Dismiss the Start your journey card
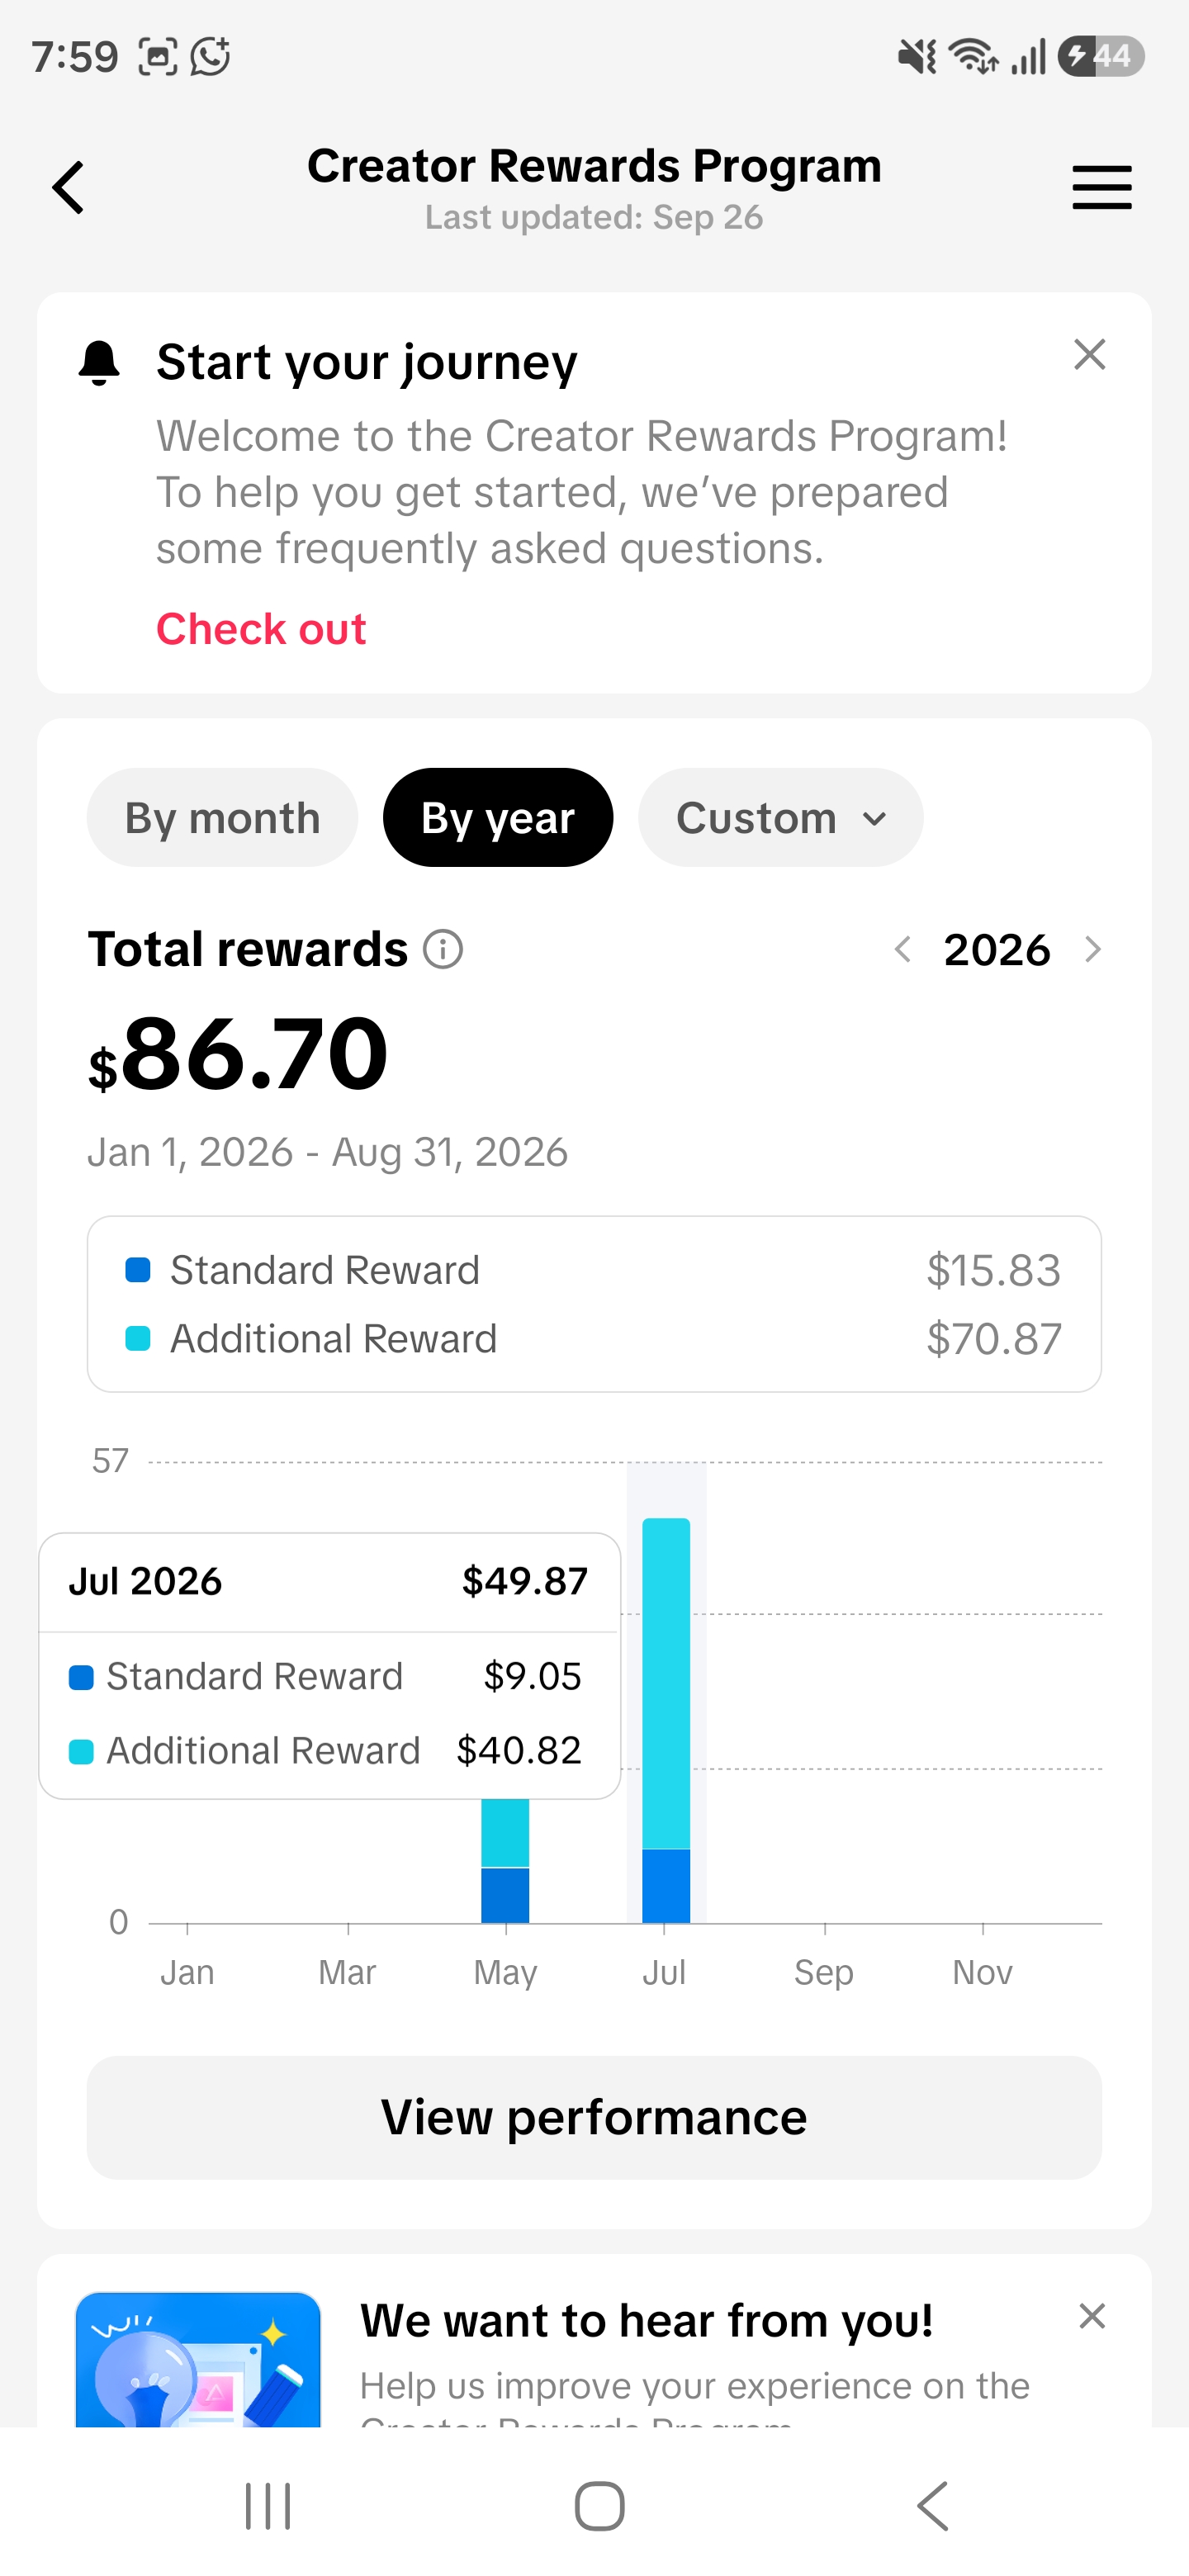The height and width of the screenshot is (2576, 1189). point(1089,354)
